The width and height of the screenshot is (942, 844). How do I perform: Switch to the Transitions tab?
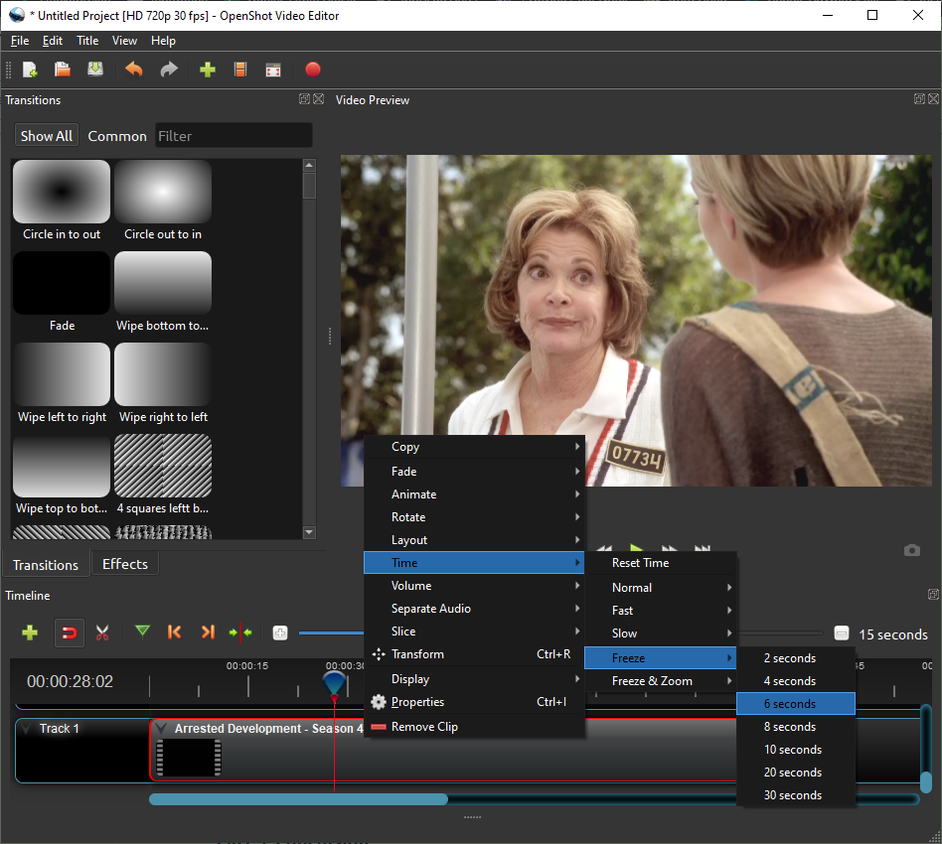[x=46, y=565]
